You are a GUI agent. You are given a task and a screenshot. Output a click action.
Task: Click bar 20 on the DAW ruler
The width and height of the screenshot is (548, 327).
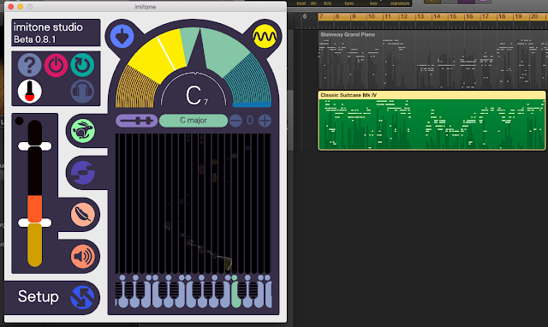(534, 16)
